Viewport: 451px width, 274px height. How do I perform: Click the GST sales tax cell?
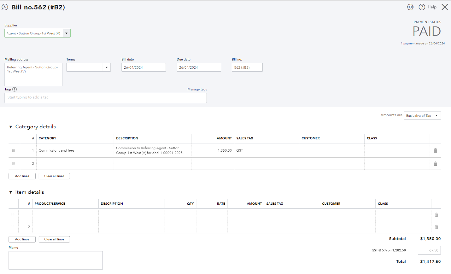(x=266, y=151)
